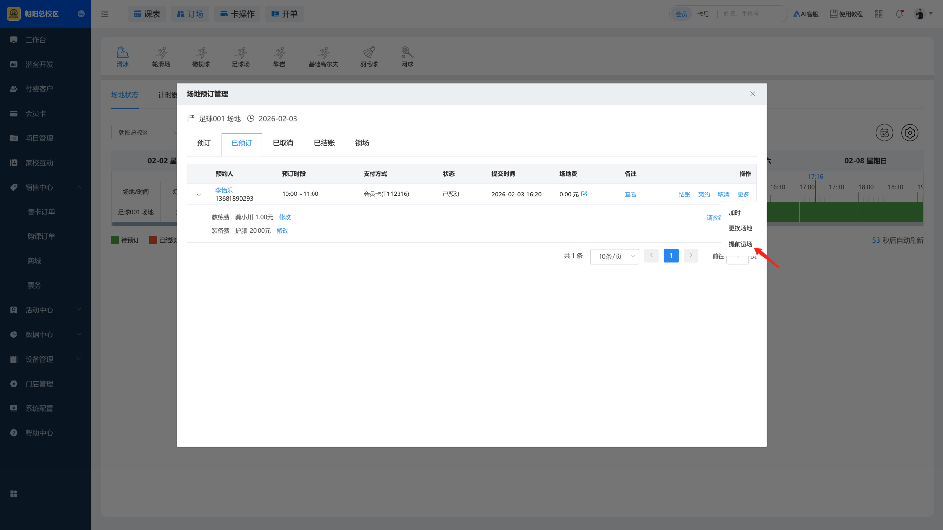Viewport: 943px width, 530px height.
Task: Click 修改 beside the 教练费 entry
Action: point(285,217)
